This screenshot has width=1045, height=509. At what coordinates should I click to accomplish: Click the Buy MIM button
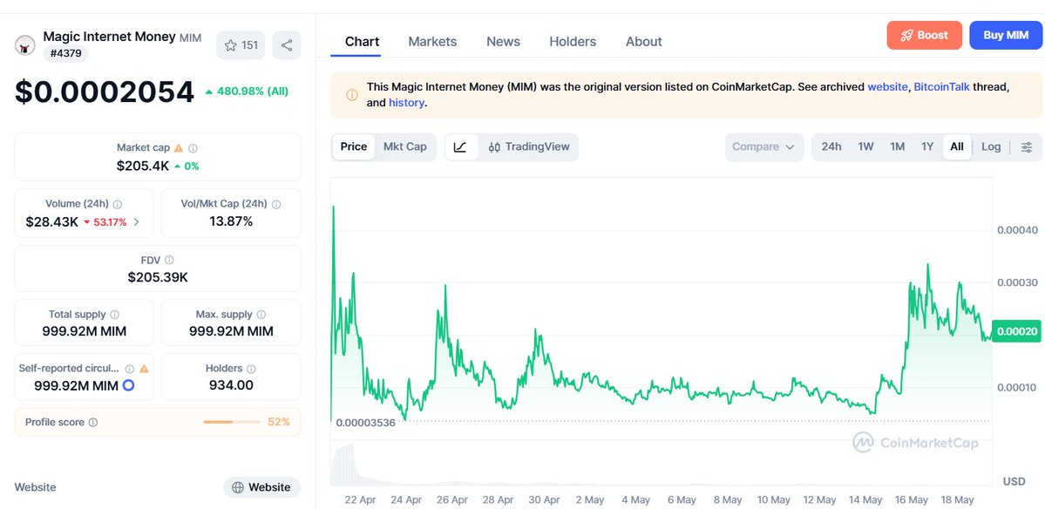(1006, 36)
